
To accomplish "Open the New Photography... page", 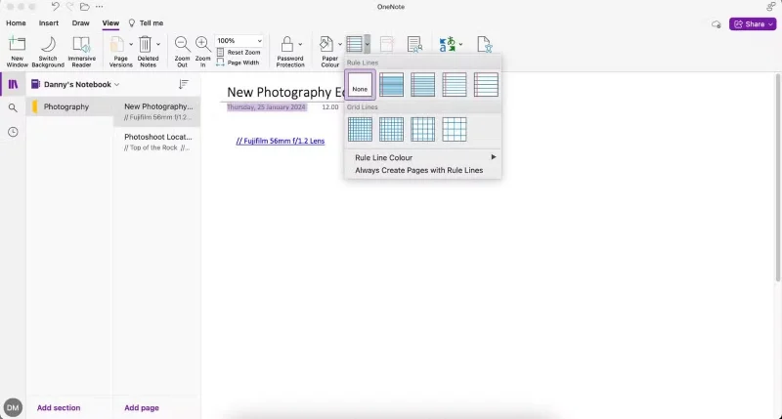I will (x=157, y=111).
